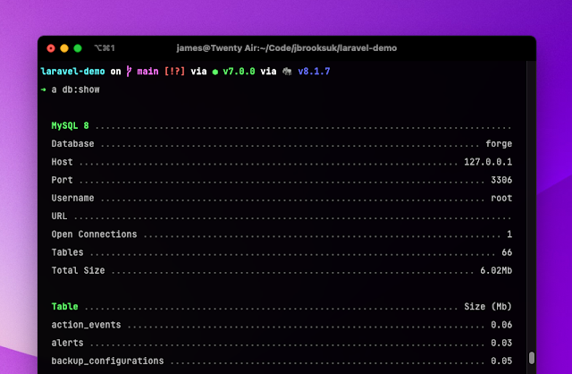The image size is (572, 374).
Task: Click the green maximize window button
Action: coord(78,47)
